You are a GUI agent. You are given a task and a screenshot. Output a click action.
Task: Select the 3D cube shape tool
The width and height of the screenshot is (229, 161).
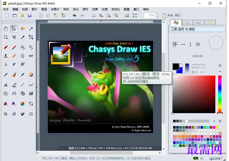tap(31, 94)
